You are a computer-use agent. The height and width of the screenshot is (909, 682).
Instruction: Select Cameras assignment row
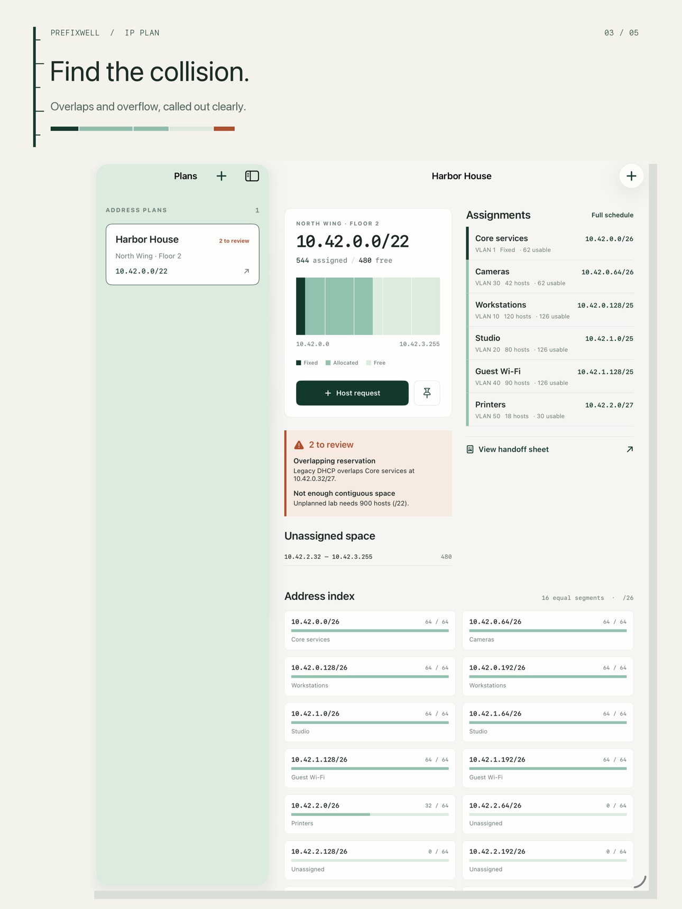pyautogui.click(x=550, y=276)
